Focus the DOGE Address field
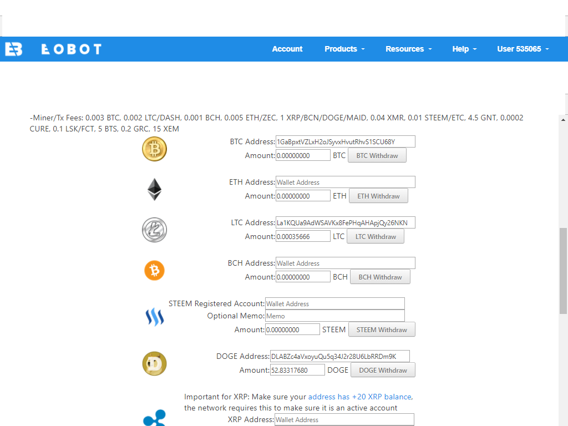568x426 pixels. [340, 357]
